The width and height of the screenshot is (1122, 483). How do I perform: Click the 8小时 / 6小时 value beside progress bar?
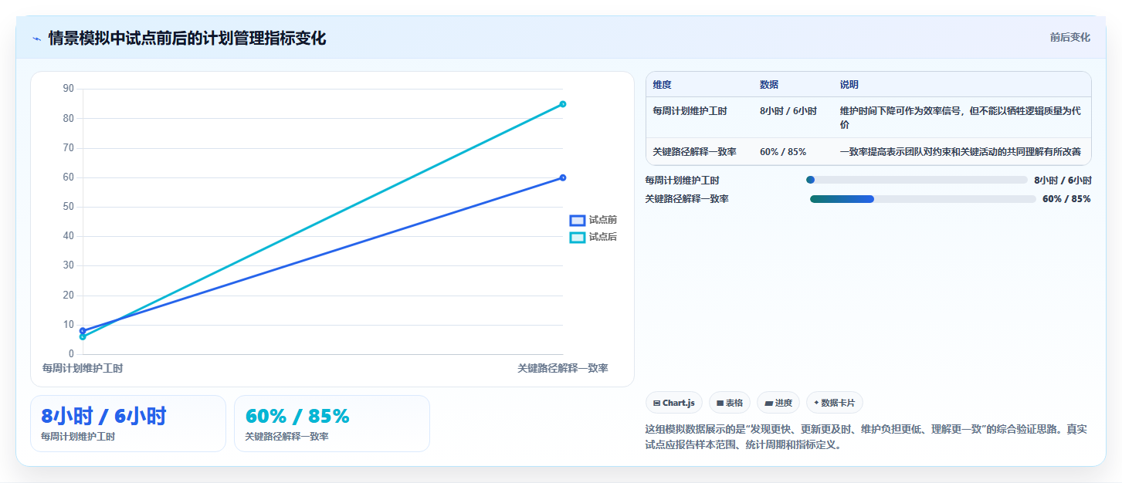[x=1063, y=181]
